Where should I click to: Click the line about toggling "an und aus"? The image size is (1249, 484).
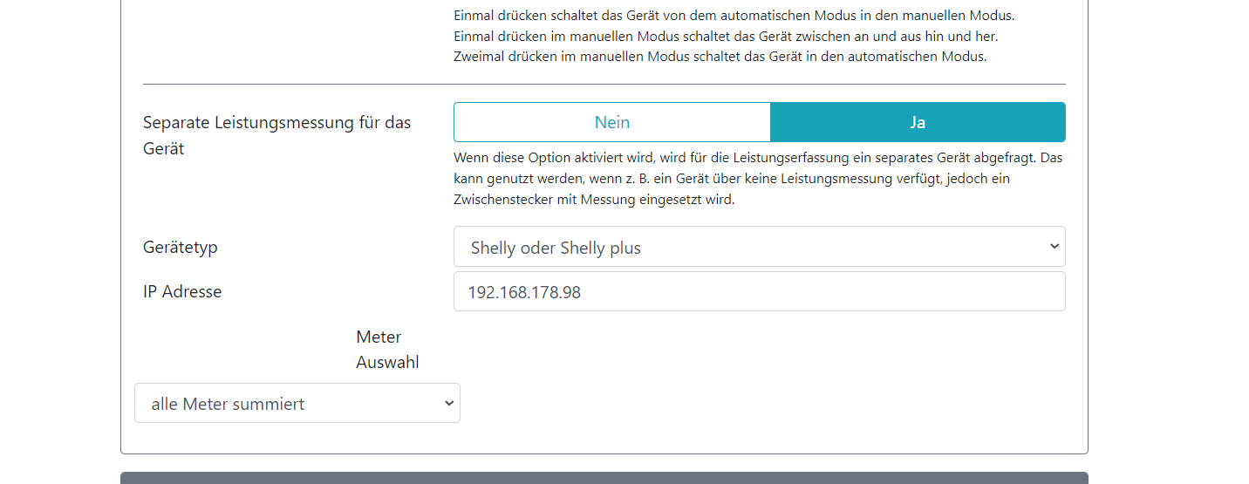[726, 37]
